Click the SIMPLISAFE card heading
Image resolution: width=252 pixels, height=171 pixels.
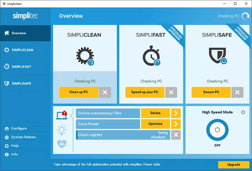[x=217, y=35]
